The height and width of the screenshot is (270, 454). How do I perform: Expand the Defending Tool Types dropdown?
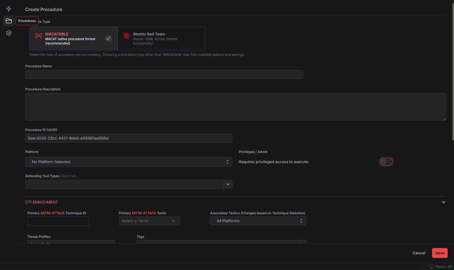point(228,184)
